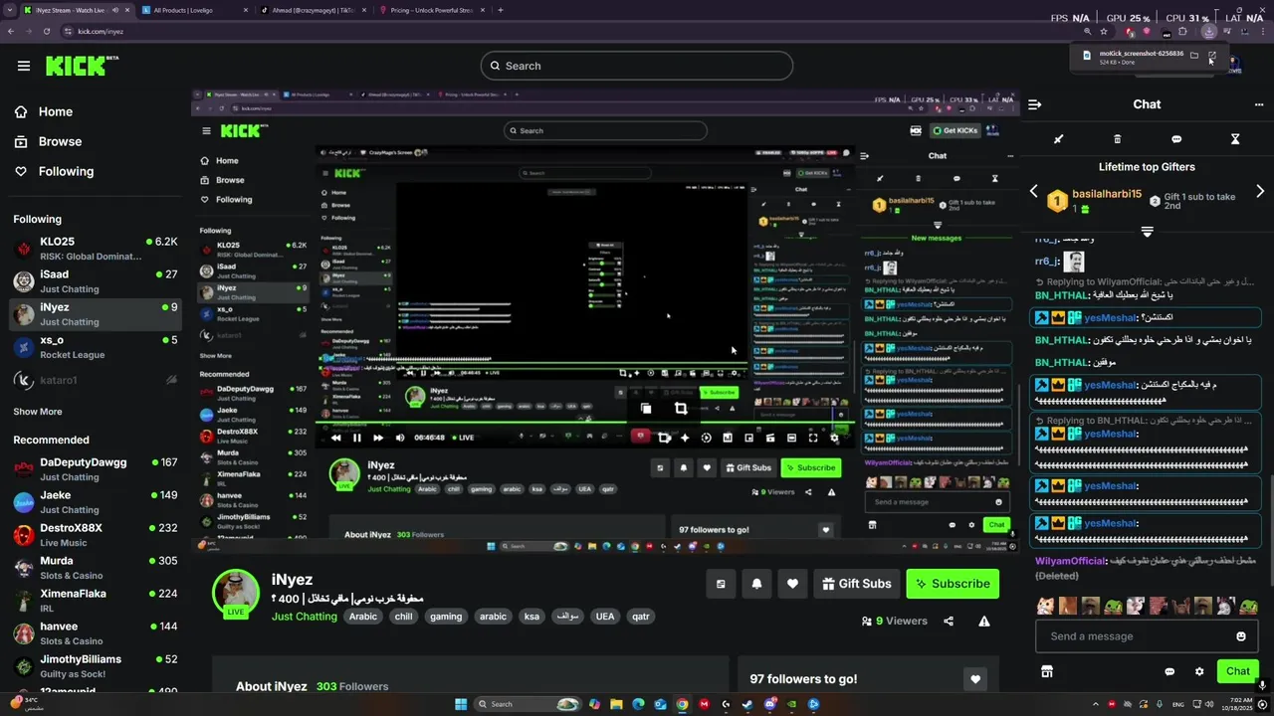This screenshot has height=716, width=1274.
Task: Open Jaeke recommended channel
Action: pos(96,502)
